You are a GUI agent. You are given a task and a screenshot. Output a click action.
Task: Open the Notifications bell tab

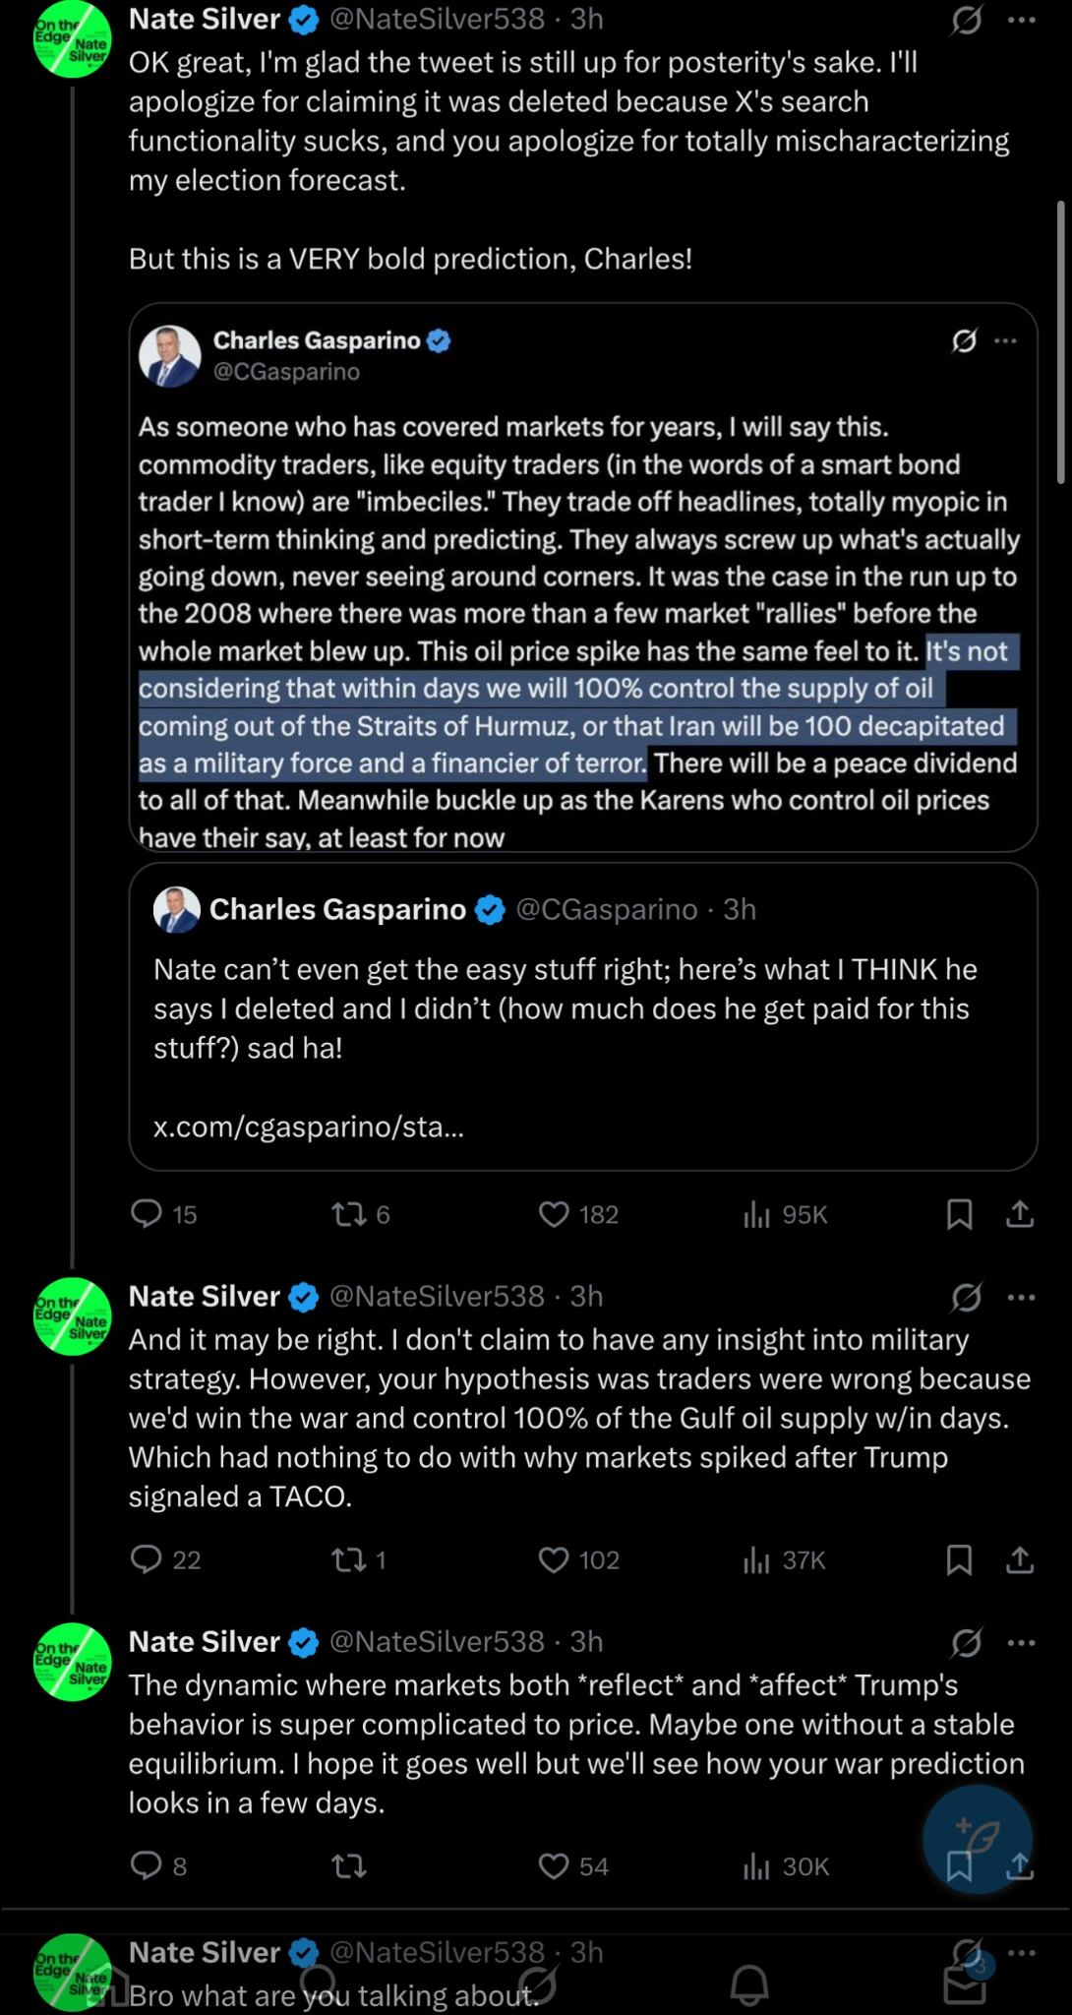[749, 1985]
